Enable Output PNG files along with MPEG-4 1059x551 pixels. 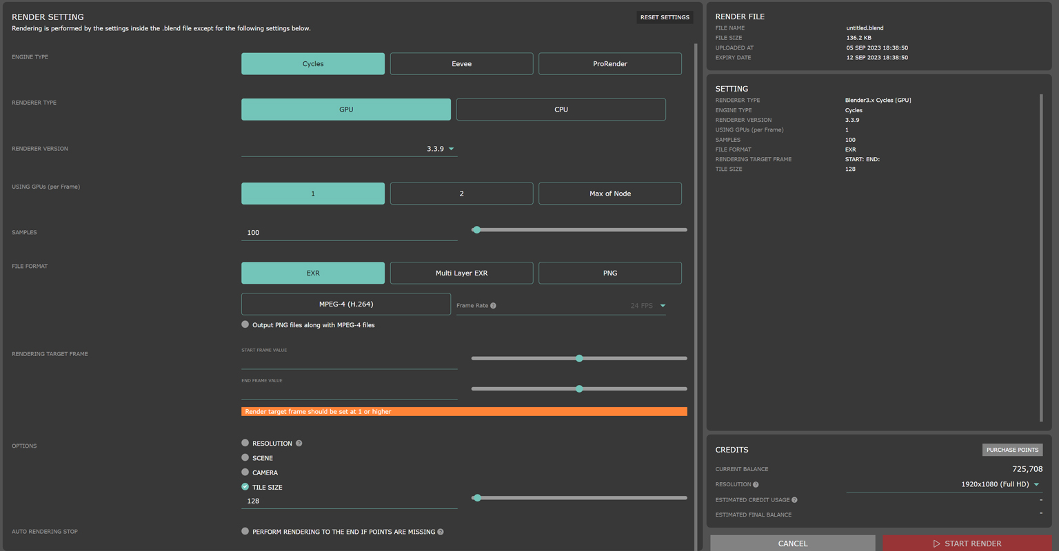pos(245,324)
